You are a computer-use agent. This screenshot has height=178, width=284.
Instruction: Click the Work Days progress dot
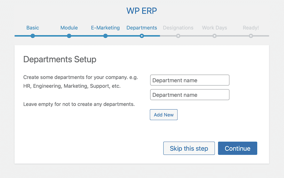214,36
